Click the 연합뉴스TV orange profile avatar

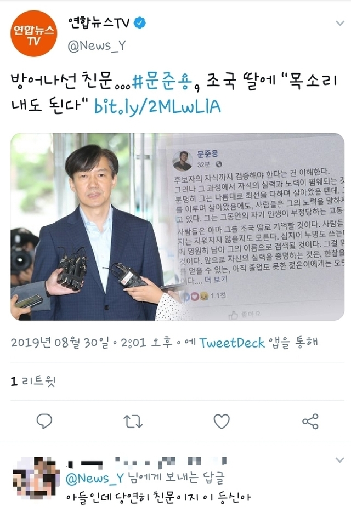coord(33,33)
